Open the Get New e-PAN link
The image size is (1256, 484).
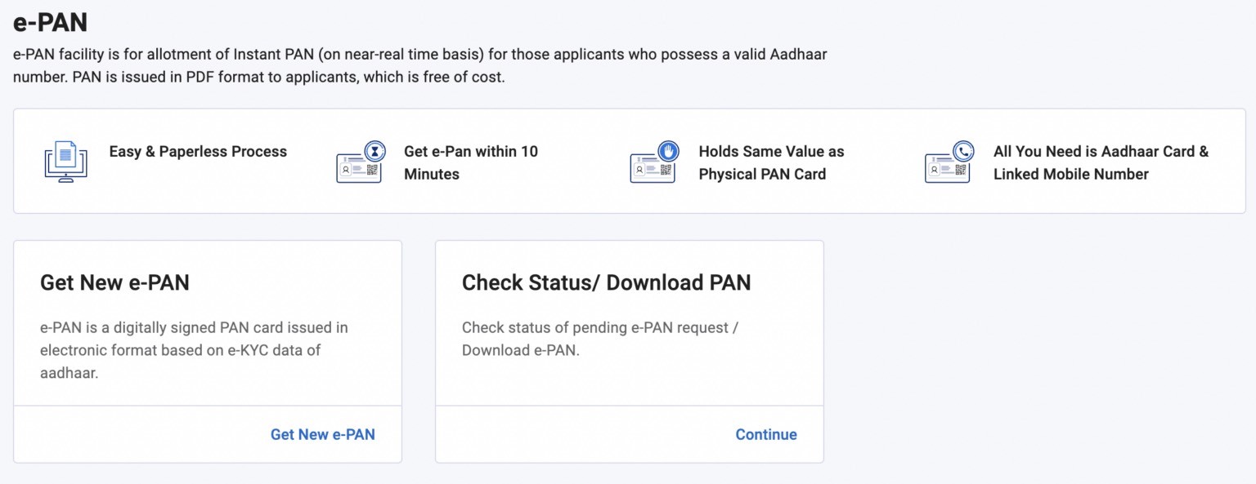[x=322, y=434]
